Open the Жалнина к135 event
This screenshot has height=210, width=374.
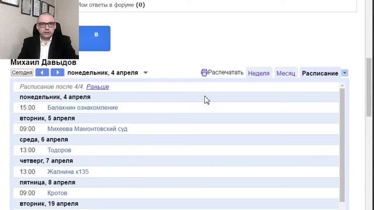[x=68, y=171]
